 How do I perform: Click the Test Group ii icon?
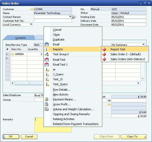[47, 54]
